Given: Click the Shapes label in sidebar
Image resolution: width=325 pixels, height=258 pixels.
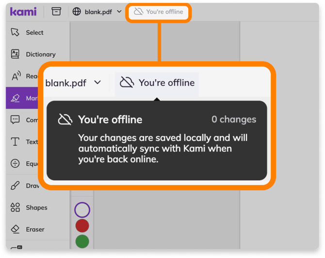Looking at the screenshot, I should click(37, 207).
